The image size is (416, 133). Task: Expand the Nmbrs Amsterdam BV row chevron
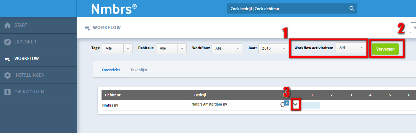tap(296, 105)
